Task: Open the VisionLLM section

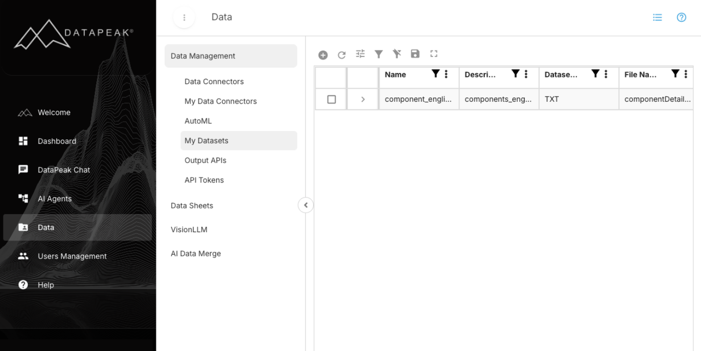Action: (x=189, y=229)
